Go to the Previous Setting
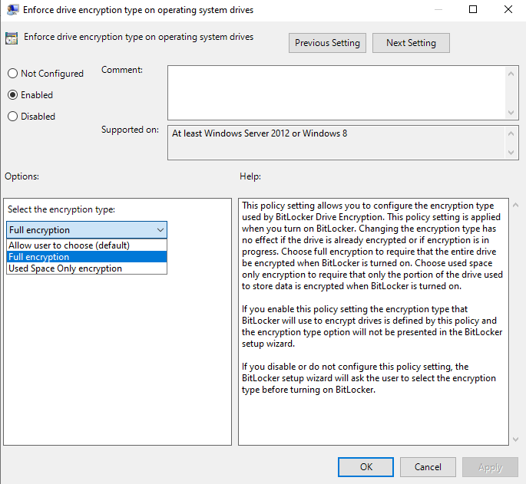 pyautogui.click(x=327, y=43)
